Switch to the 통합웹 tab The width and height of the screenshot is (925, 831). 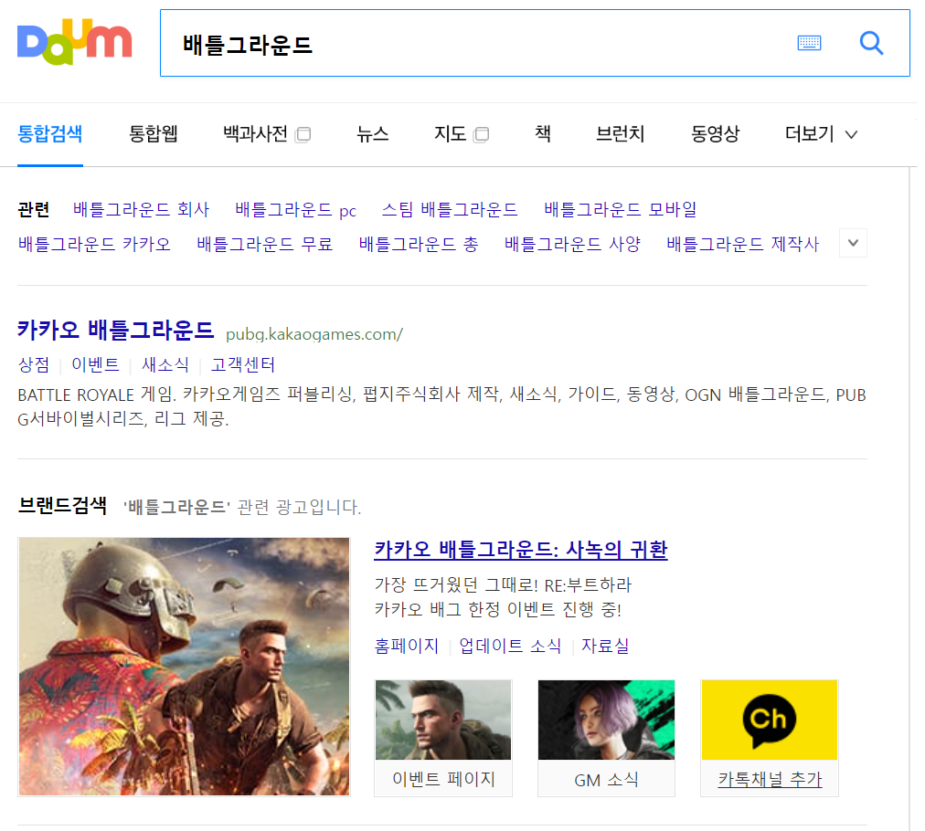(154, 134)
